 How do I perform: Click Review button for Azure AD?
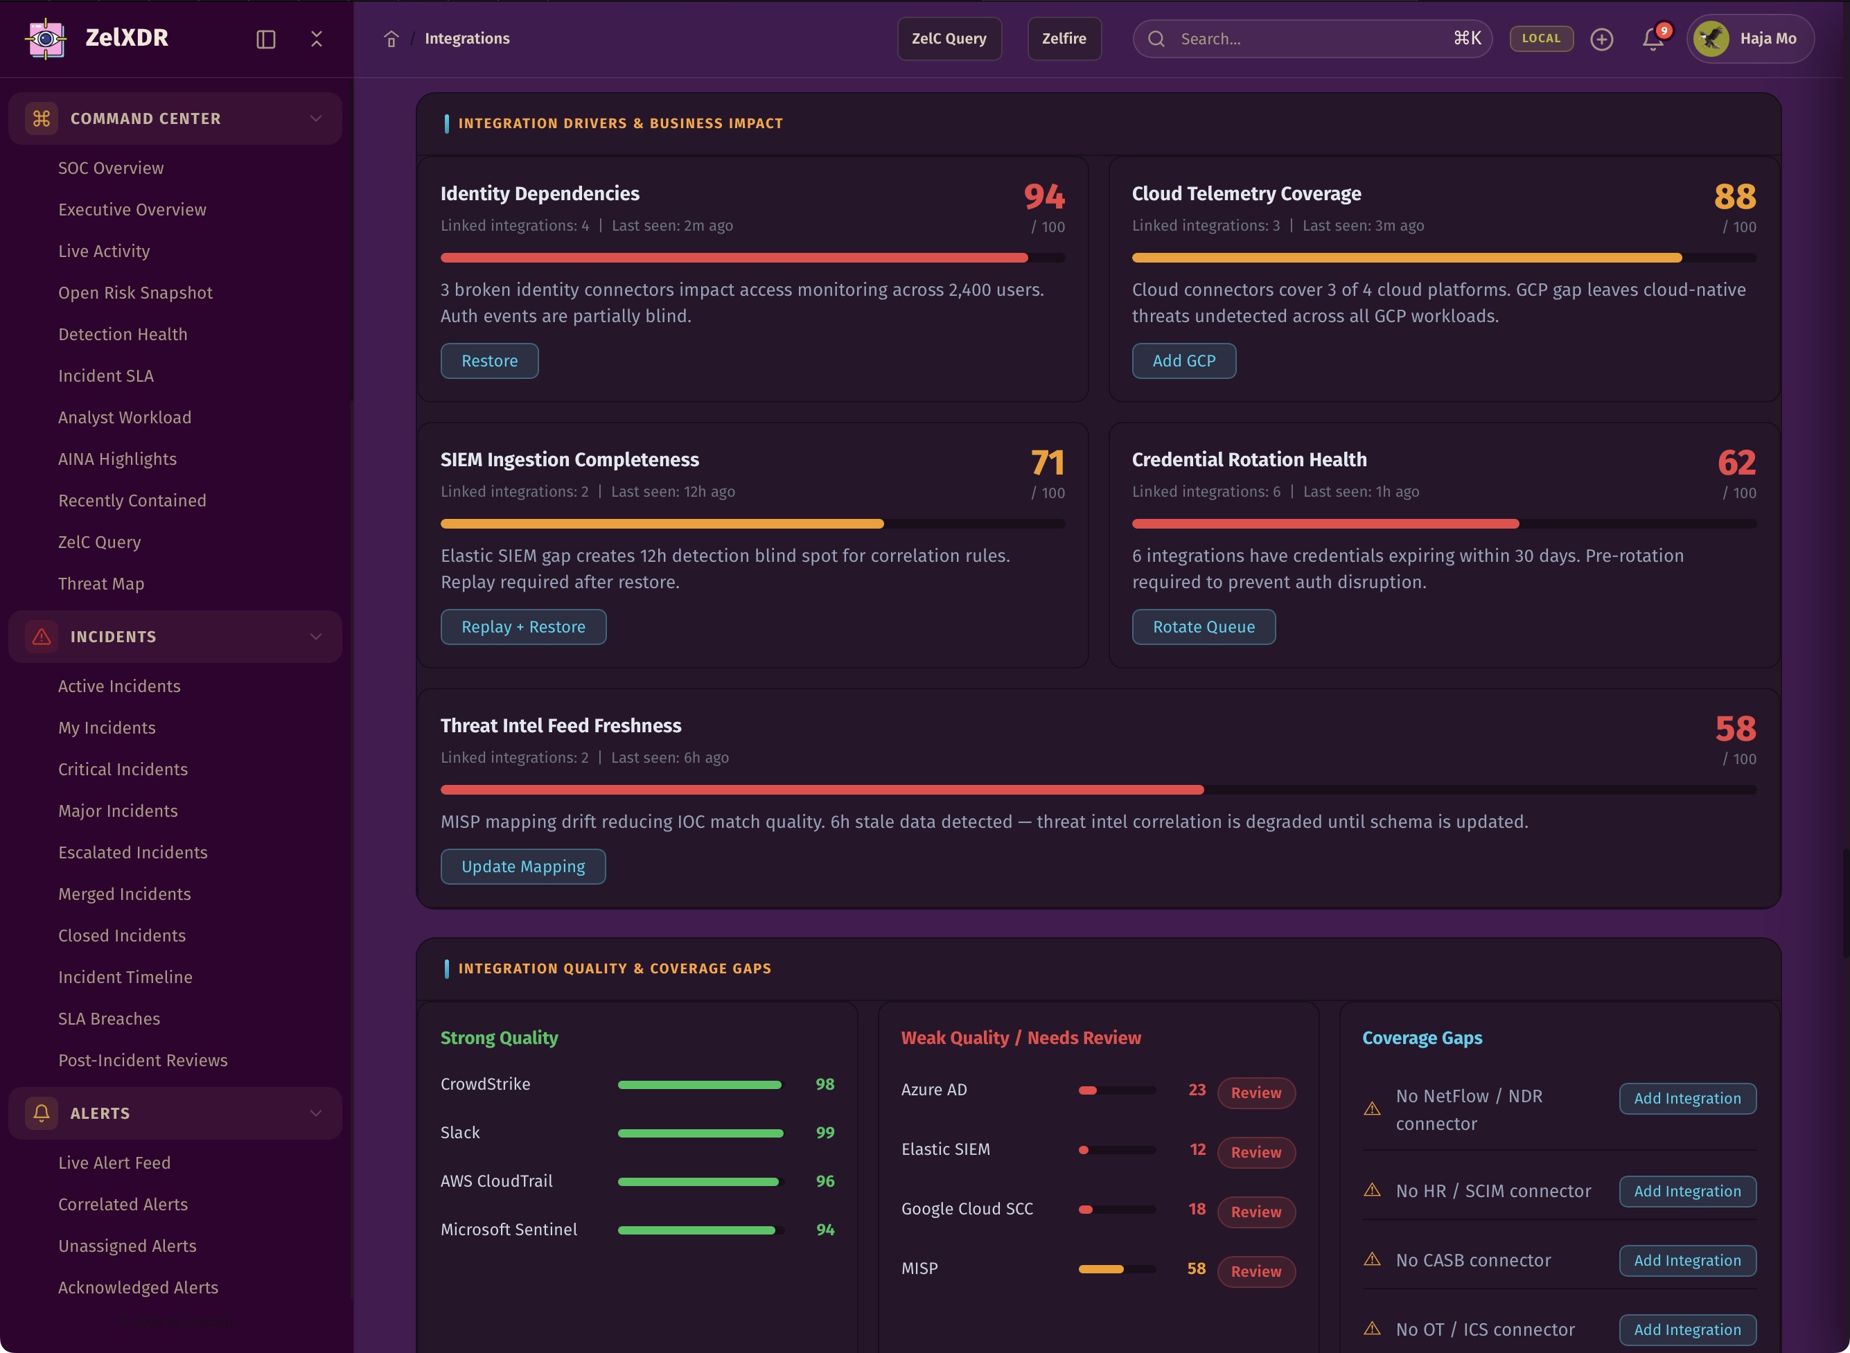tap(1256, 1093)
